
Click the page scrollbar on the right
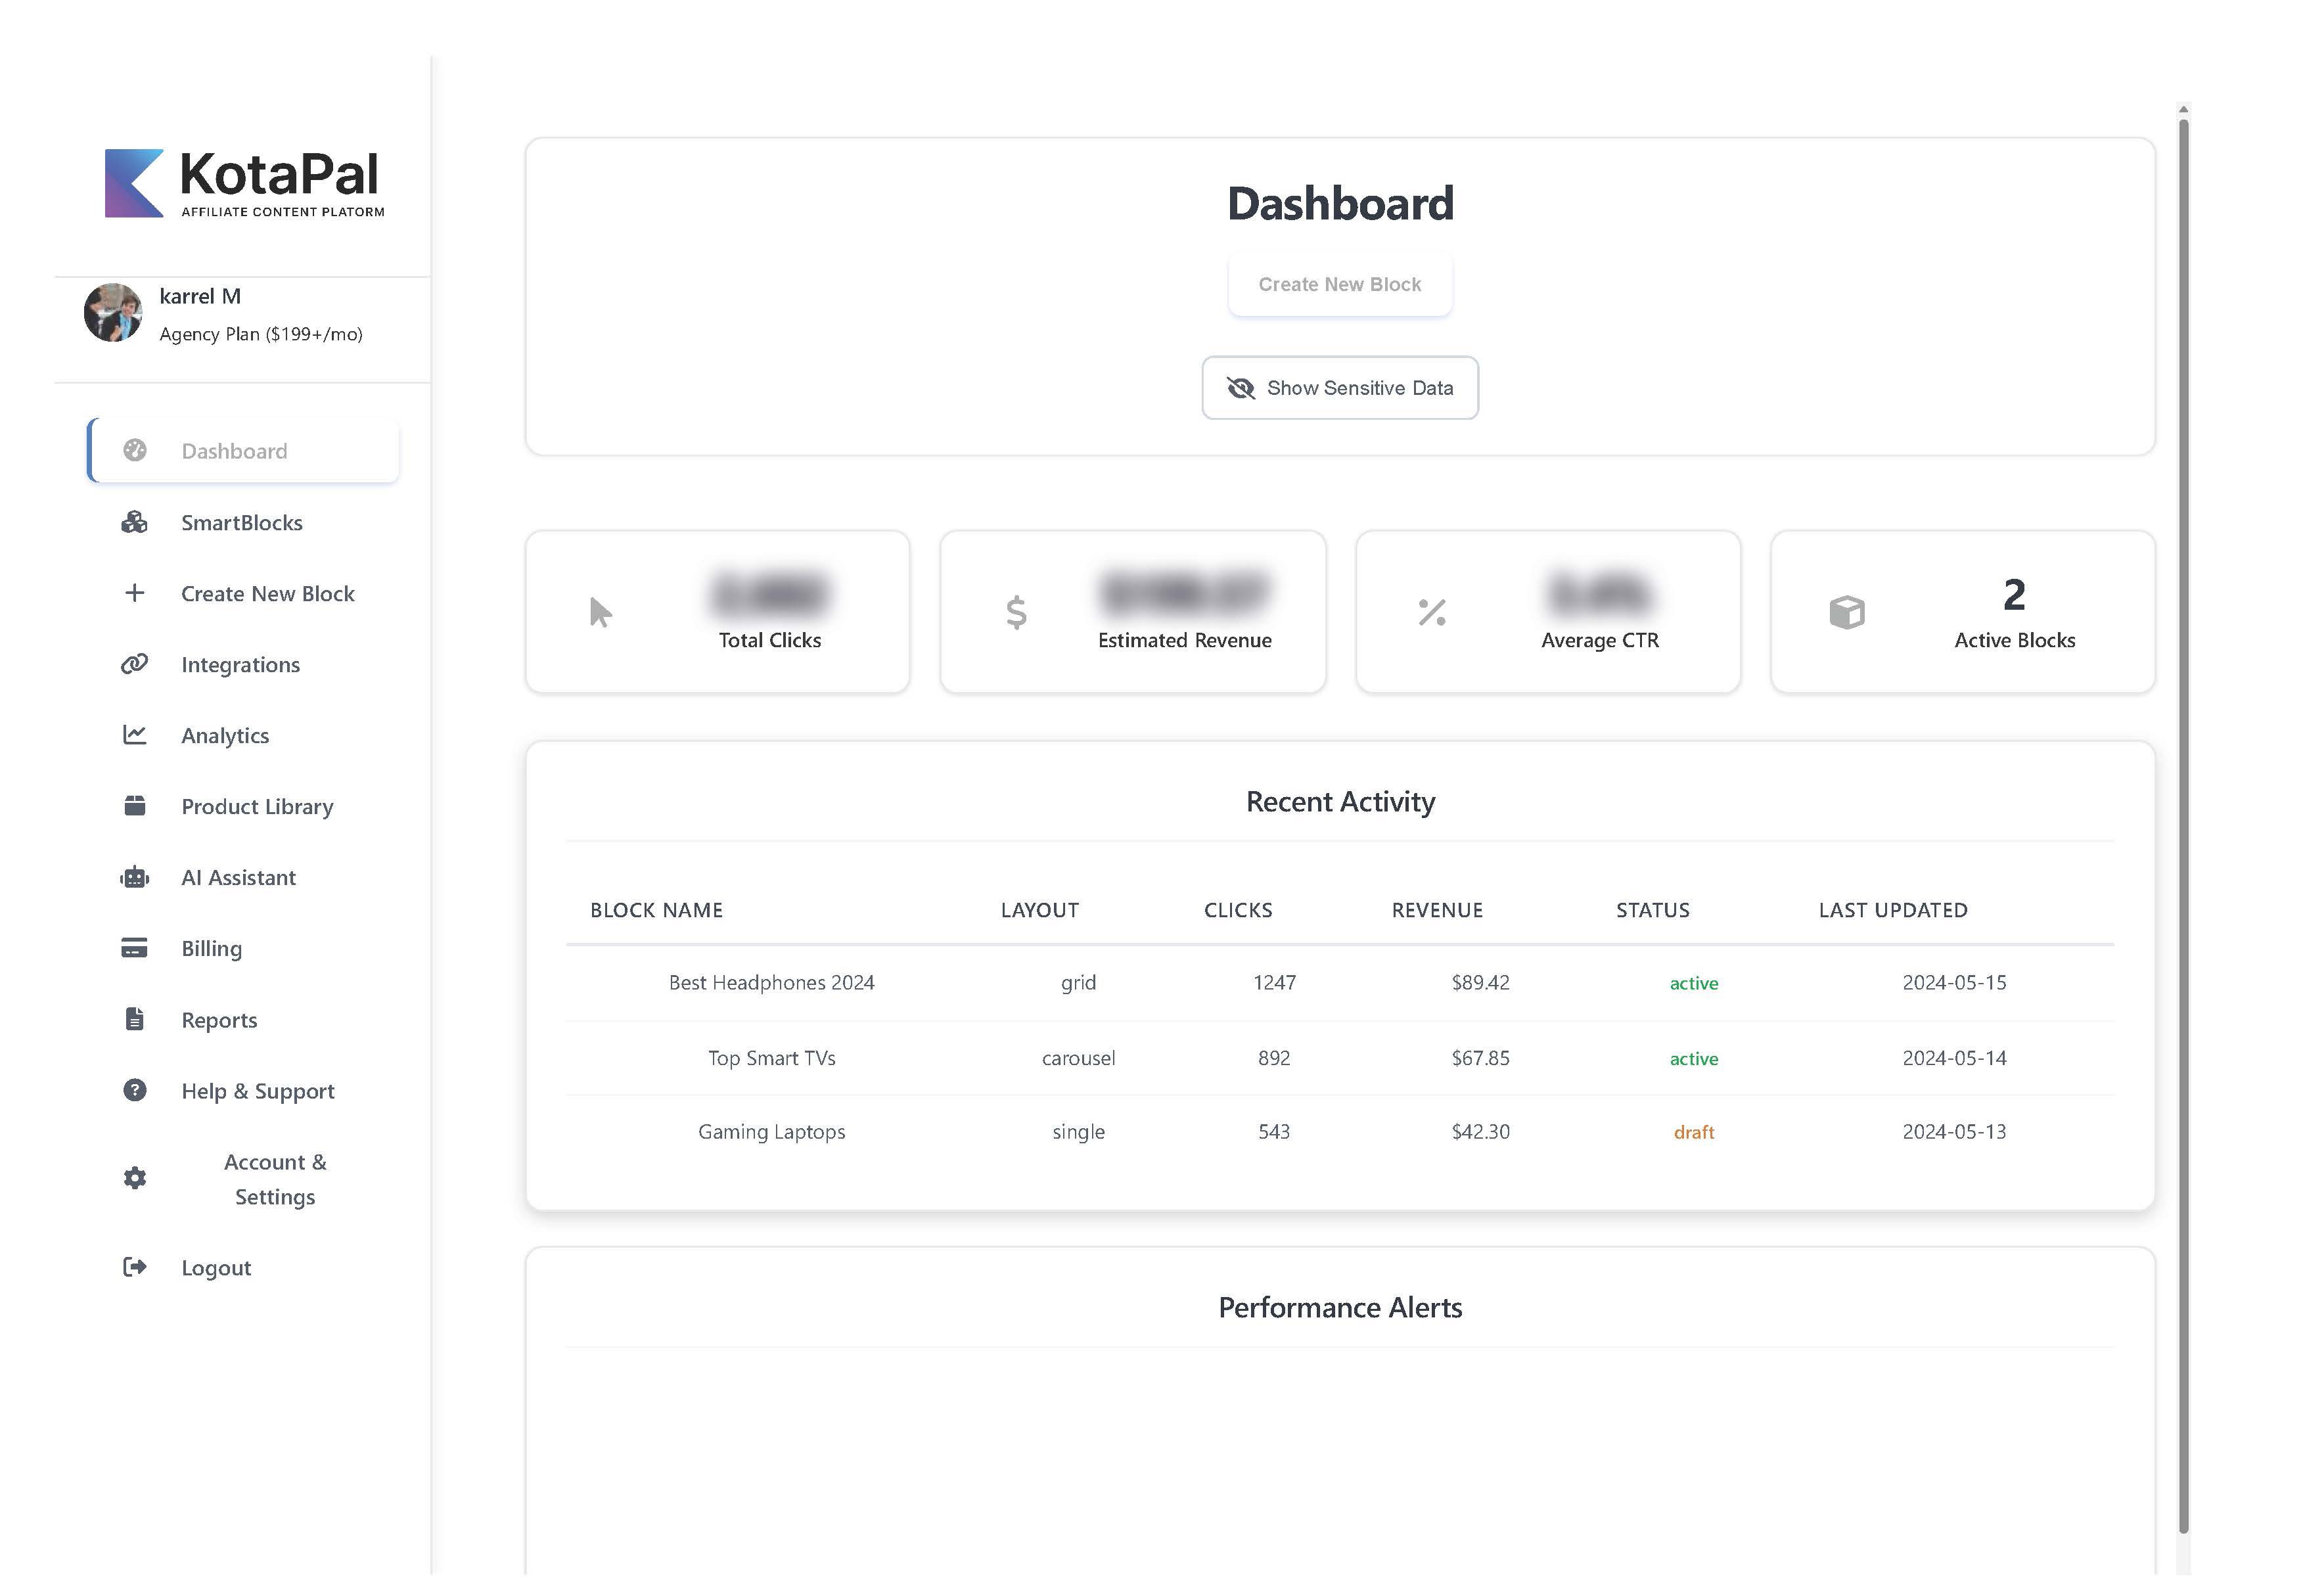coord(2181,800)
